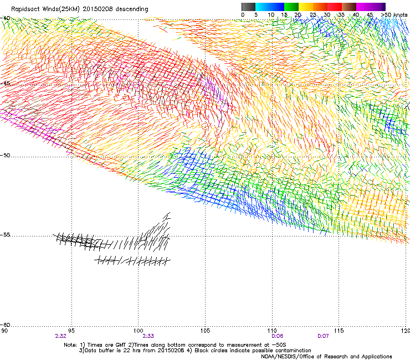
Task: Click the latitude label '-60'
Action: coord(5,325)
